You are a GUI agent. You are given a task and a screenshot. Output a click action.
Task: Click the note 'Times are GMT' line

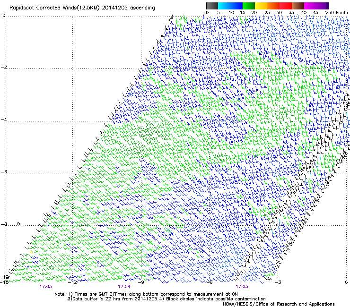click(x=146, y=294)
